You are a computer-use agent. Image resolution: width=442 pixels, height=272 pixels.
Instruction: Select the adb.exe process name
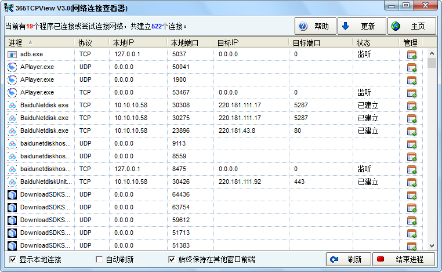pyautogui.click(x=31, y=54)
